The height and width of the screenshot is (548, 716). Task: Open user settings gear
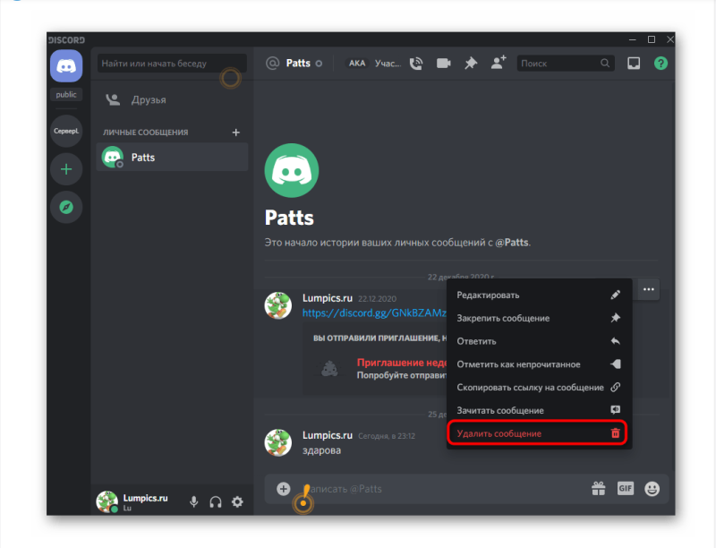pos(237,501)
